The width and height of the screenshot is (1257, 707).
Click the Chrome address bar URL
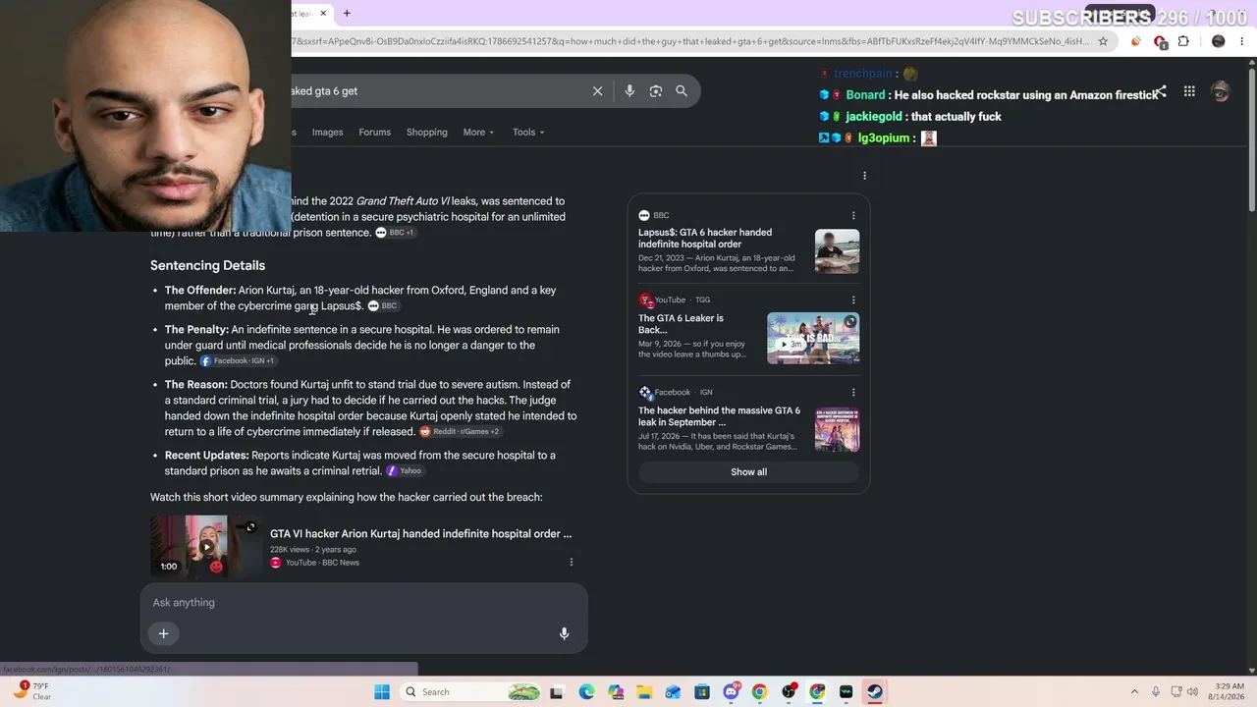690,41
